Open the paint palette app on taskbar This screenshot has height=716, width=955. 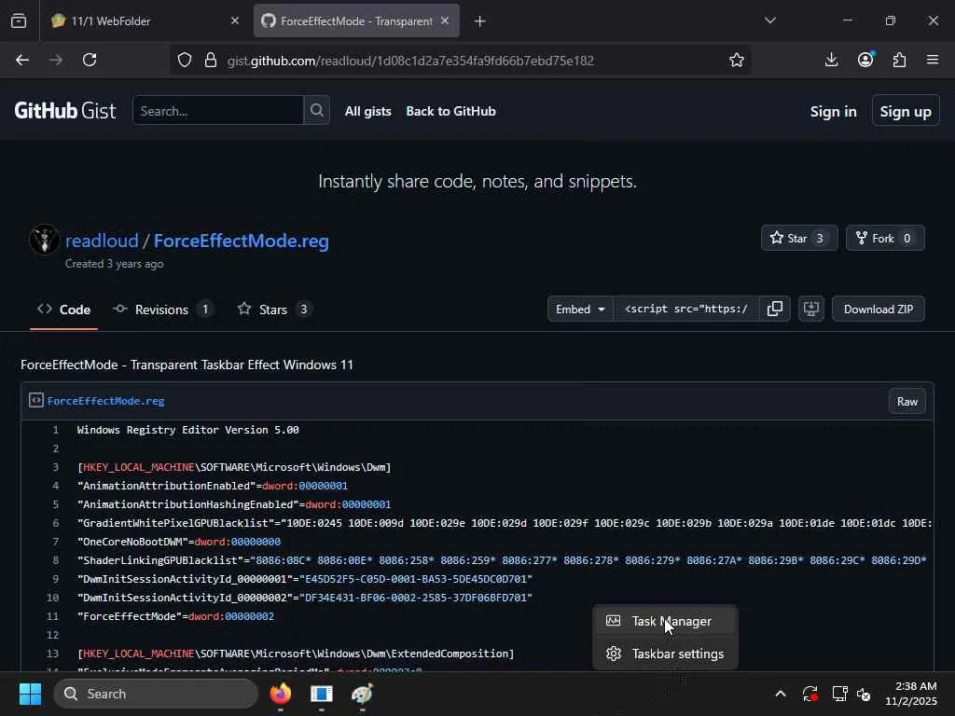pyautogui.click(x=363, y=694)
